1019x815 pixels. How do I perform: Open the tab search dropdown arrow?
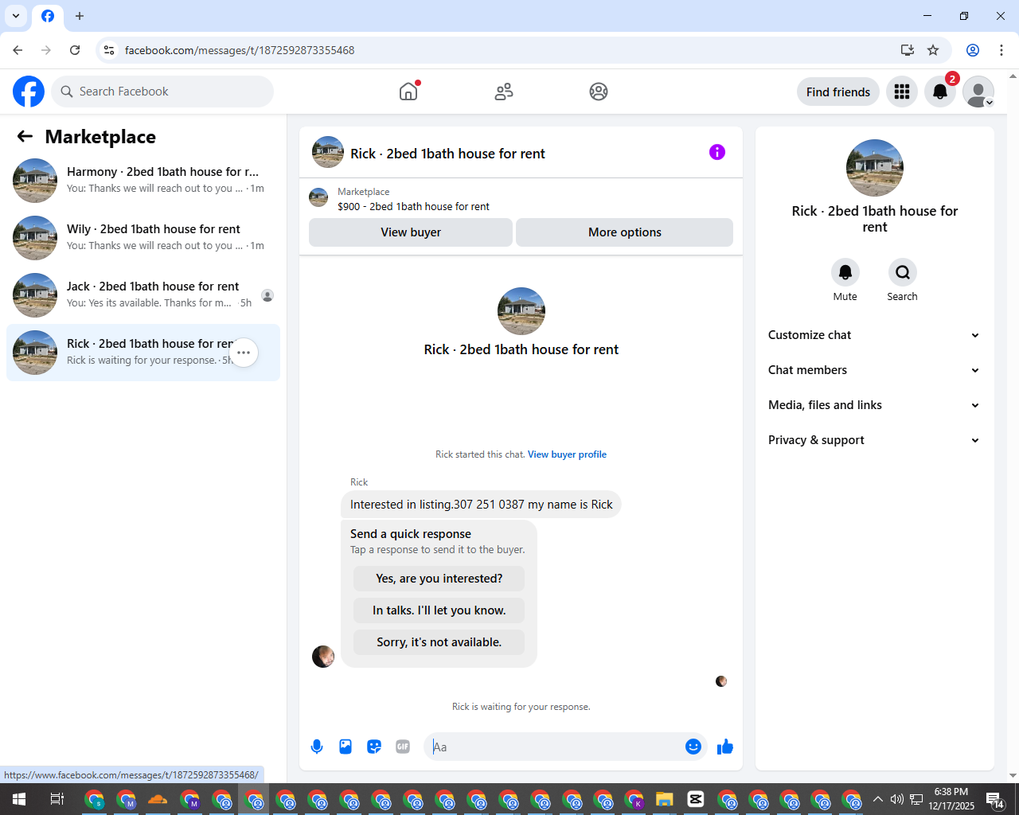(16, 16)
